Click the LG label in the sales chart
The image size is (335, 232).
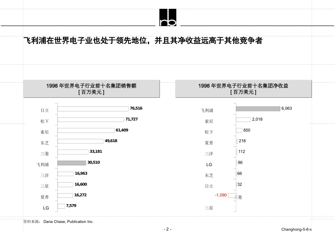point(46,208)
